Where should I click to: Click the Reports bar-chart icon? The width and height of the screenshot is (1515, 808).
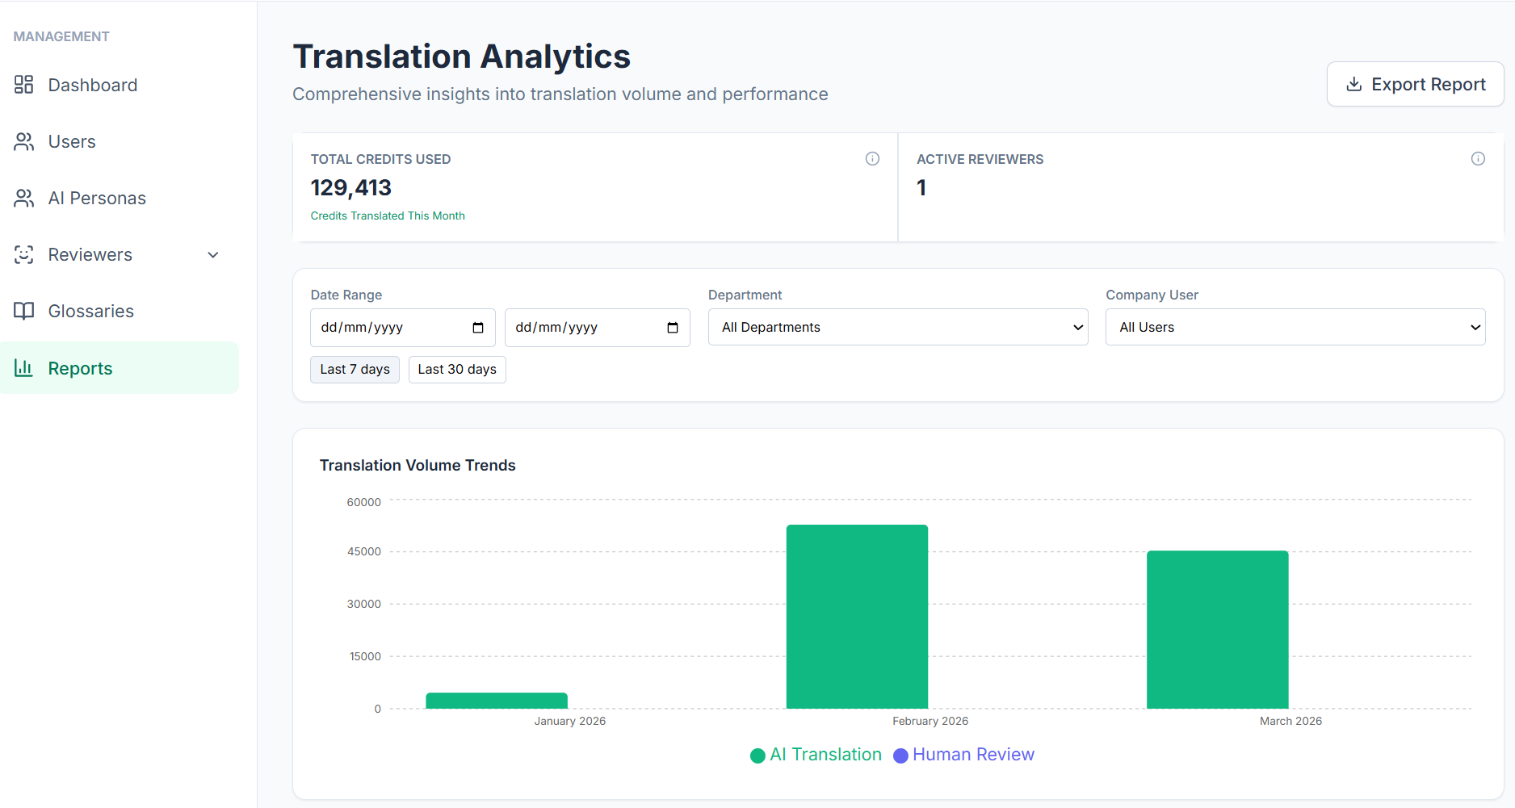[x=23, y=367]
